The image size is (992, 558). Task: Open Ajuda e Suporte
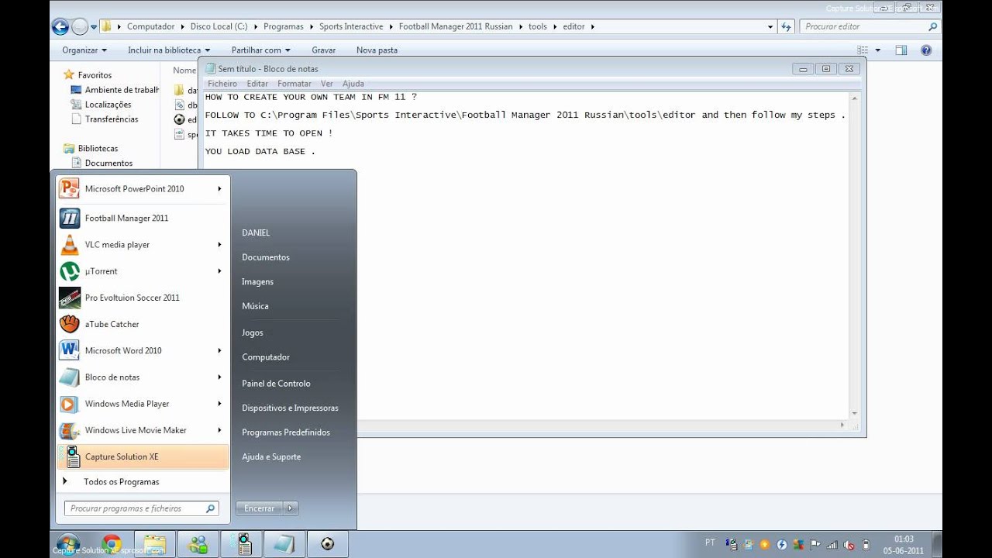(x=271, y=457)
